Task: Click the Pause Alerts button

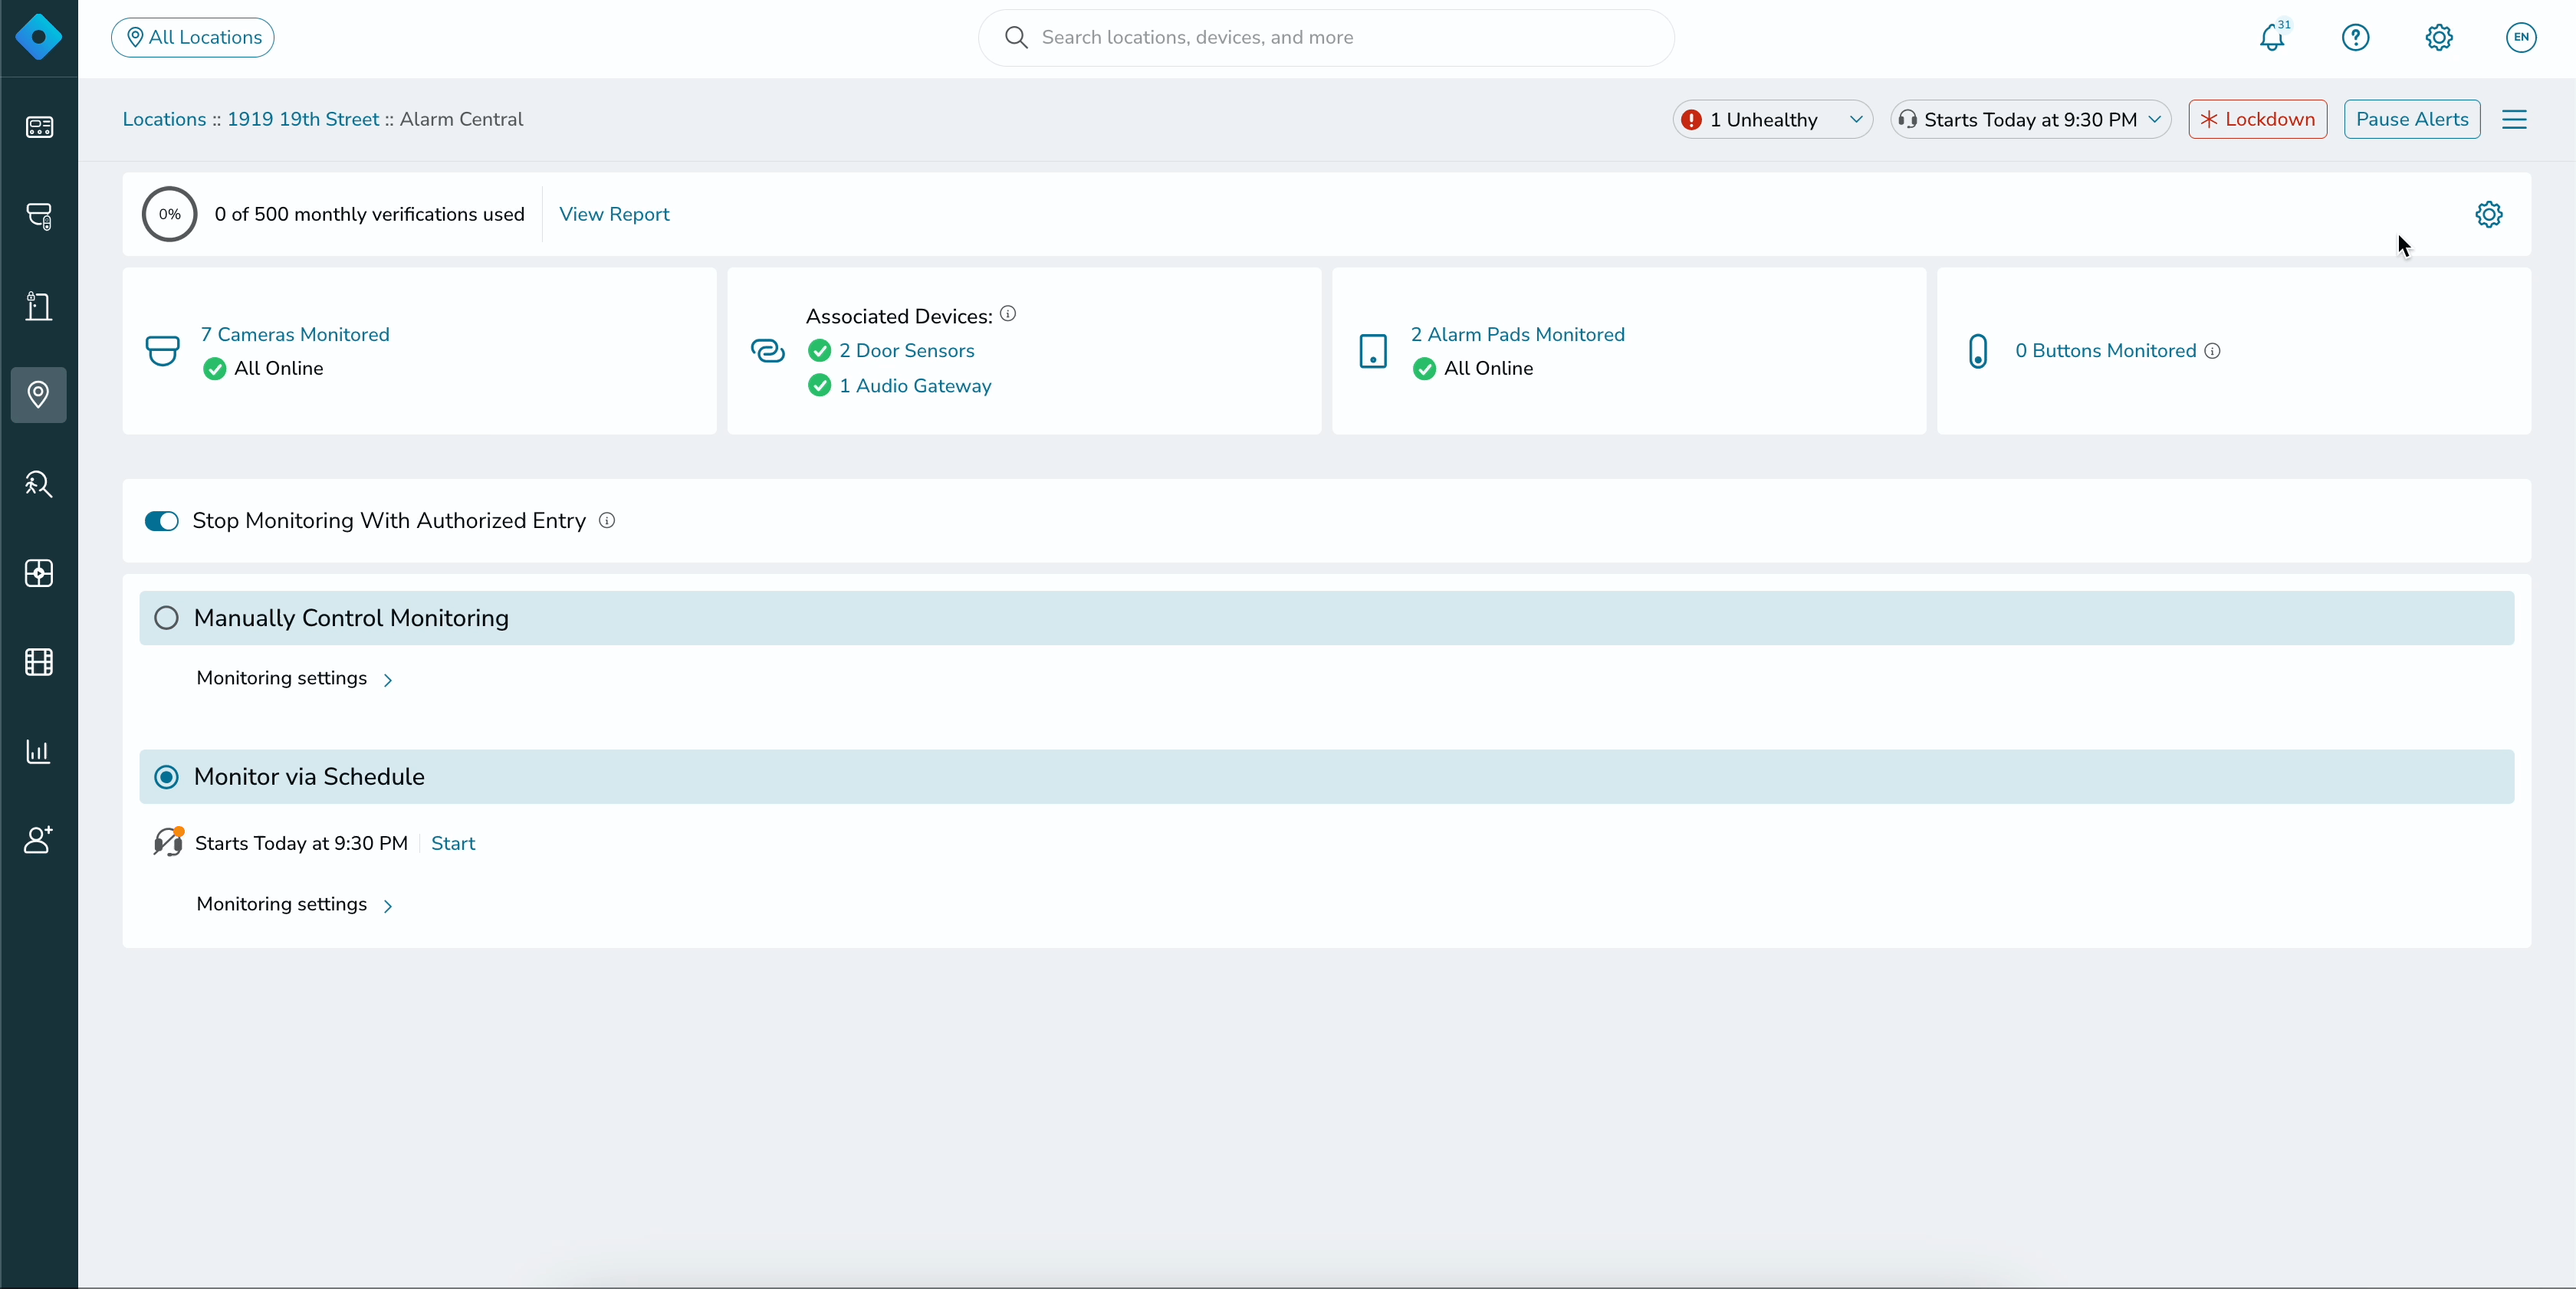Action: 2412,120
